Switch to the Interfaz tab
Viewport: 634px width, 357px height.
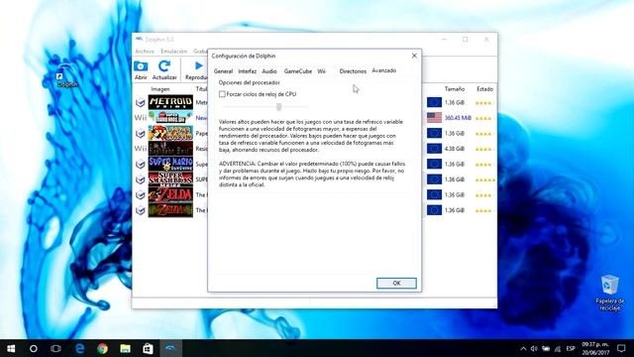pos(247,71)
